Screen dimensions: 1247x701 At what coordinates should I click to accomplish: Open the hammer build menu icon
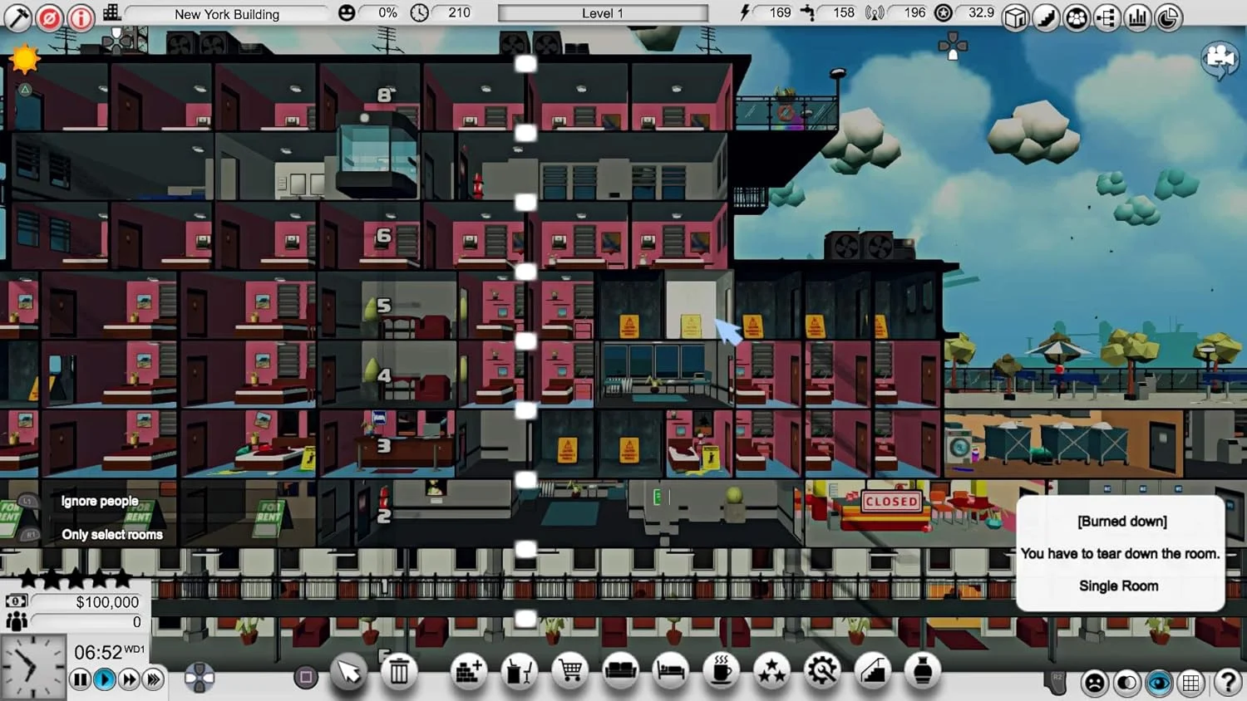click(17, 17)
